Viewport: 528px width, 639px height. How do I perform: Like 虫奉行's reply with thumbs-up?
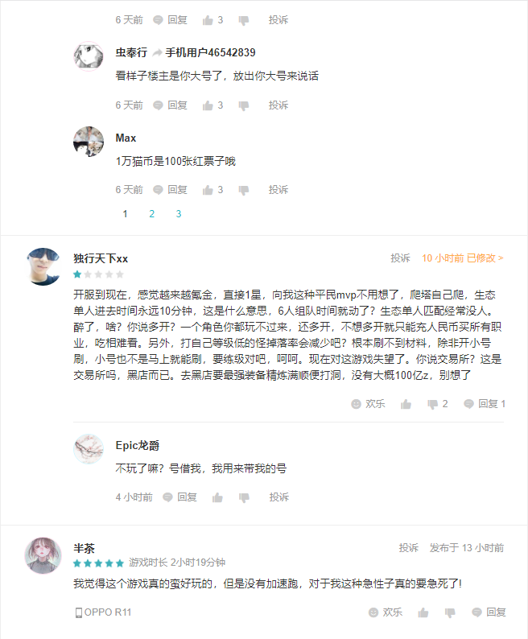pyautogui.click(x=212, y=105)
